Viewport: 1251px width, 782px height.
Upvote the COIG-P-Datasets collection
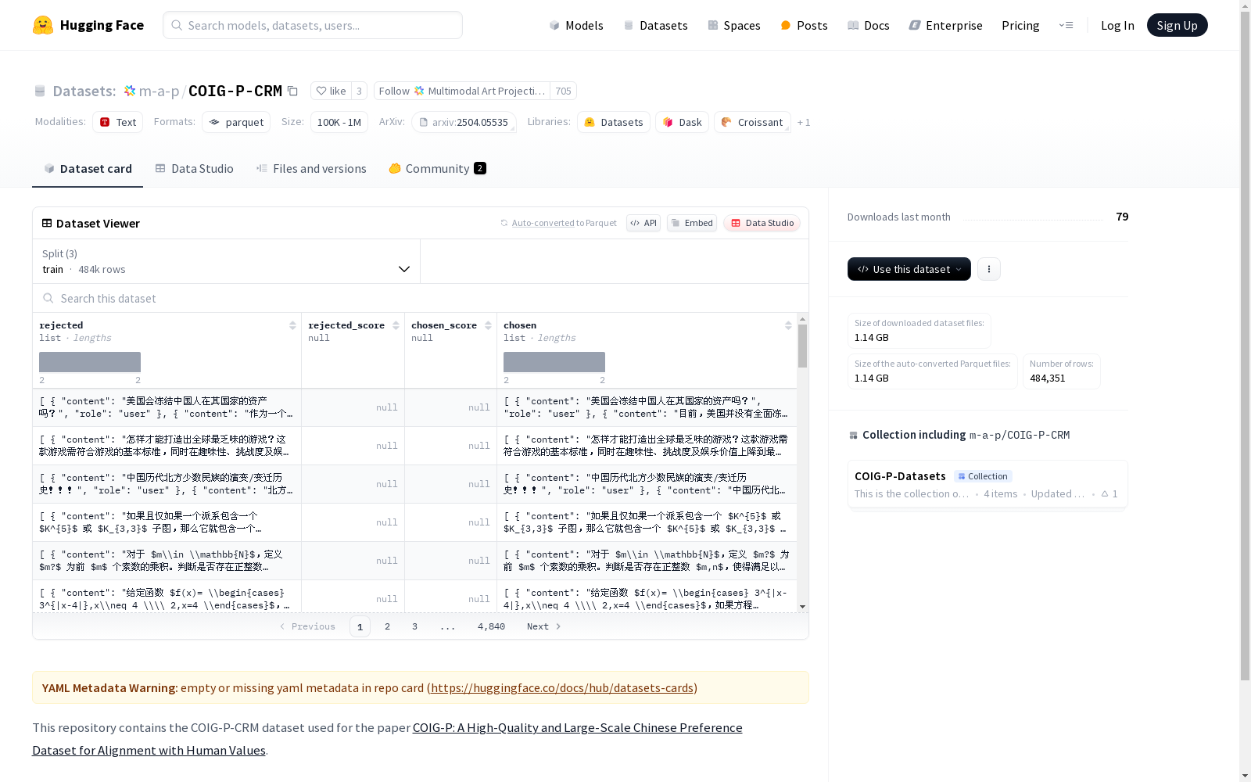(x=1109, y=493)
